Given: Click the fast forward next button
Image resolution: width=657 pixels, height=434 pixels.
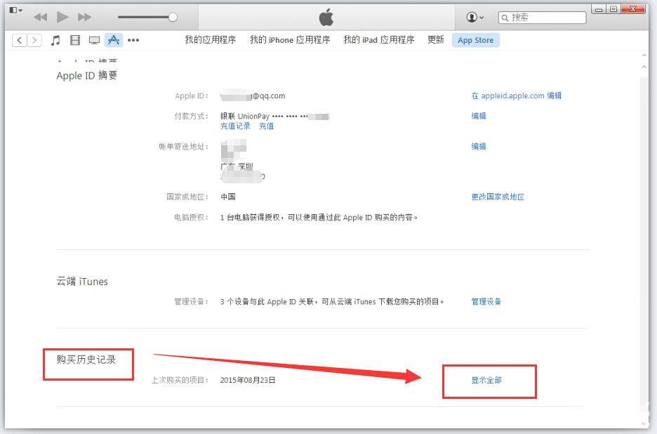Looking at the screenshot, I should (84, 17).
